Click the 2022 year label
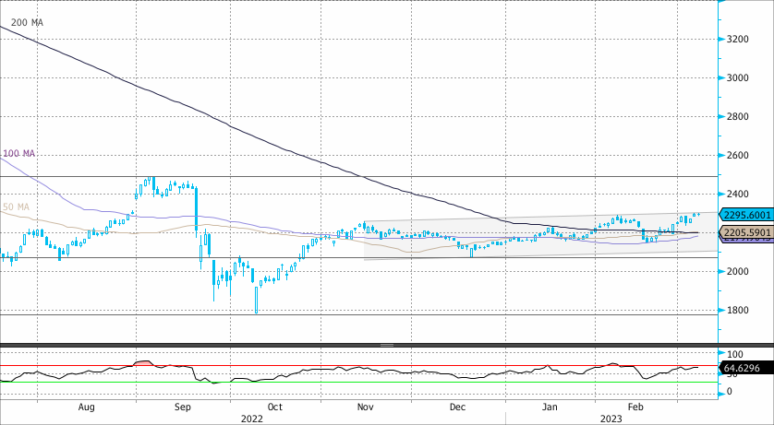 251,418
